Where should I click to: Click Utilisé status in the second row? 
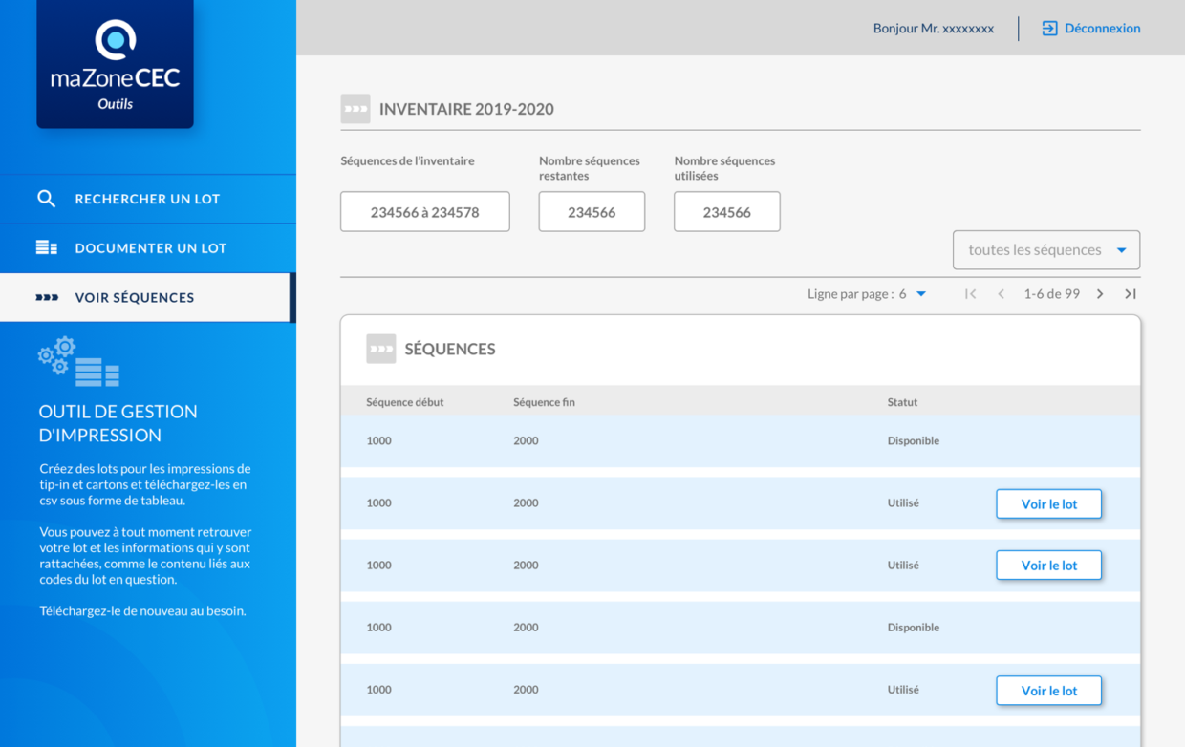[x=903, y=503]
